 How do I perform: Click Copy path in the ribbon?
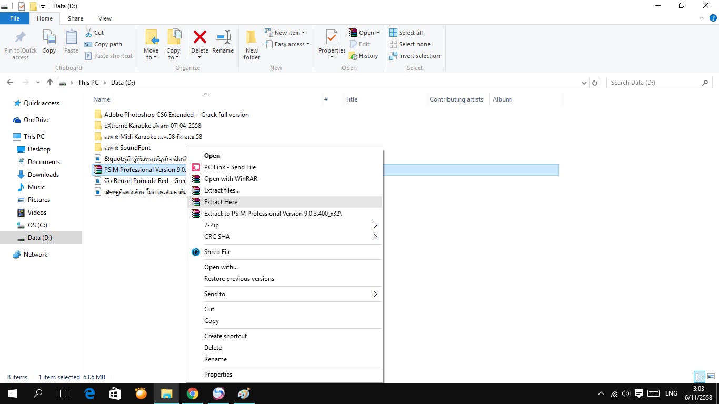pos(103,44)
